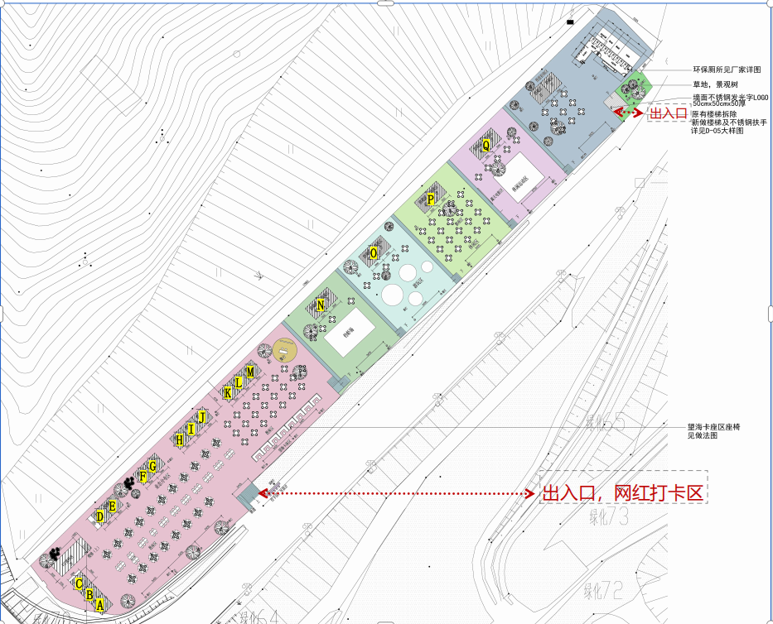Select the yellow marker J

[200, 416]
